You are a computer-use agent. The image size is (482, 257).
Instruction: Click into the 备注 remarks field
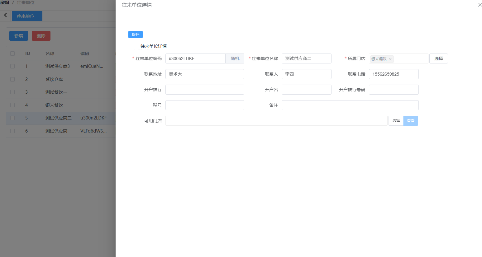(x=350, y=105)
